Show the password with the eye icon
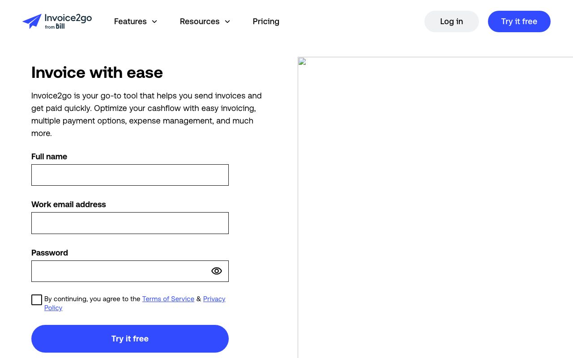 tap(216, 271)
